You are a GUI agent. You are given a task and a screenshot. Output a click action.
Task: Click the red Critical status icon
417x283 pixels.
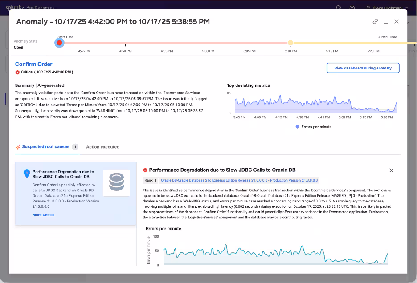[x=18, y=72]
